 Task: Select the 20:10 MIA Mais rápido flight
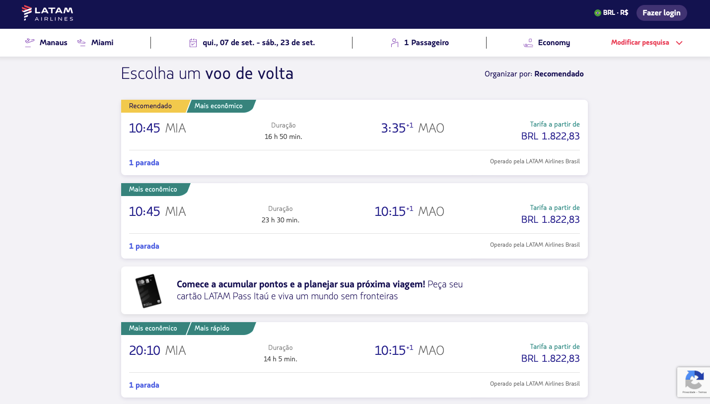click(x=354, y=351)
